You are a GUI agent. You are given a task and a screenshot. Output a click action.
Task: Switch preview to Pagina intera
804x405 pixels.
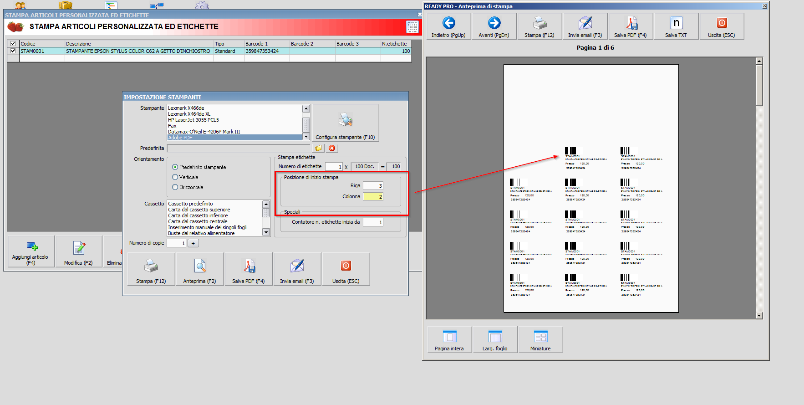click(449, 339)
